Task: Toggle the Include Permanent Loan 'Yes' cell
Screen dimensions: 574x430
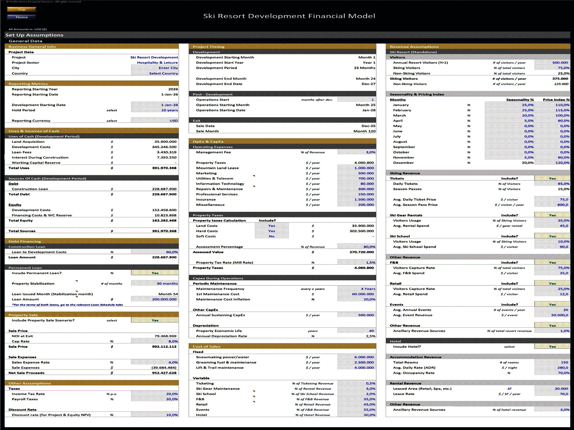Action: coord(155,273)
